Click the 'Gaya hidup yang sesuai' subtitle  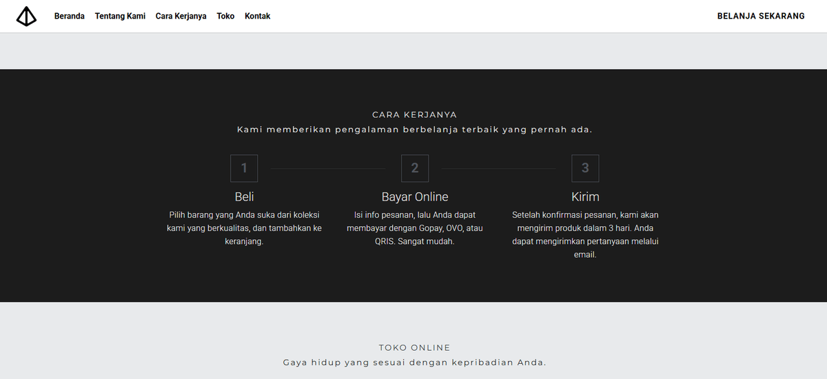pyautogui.click(x=414, y=362)
